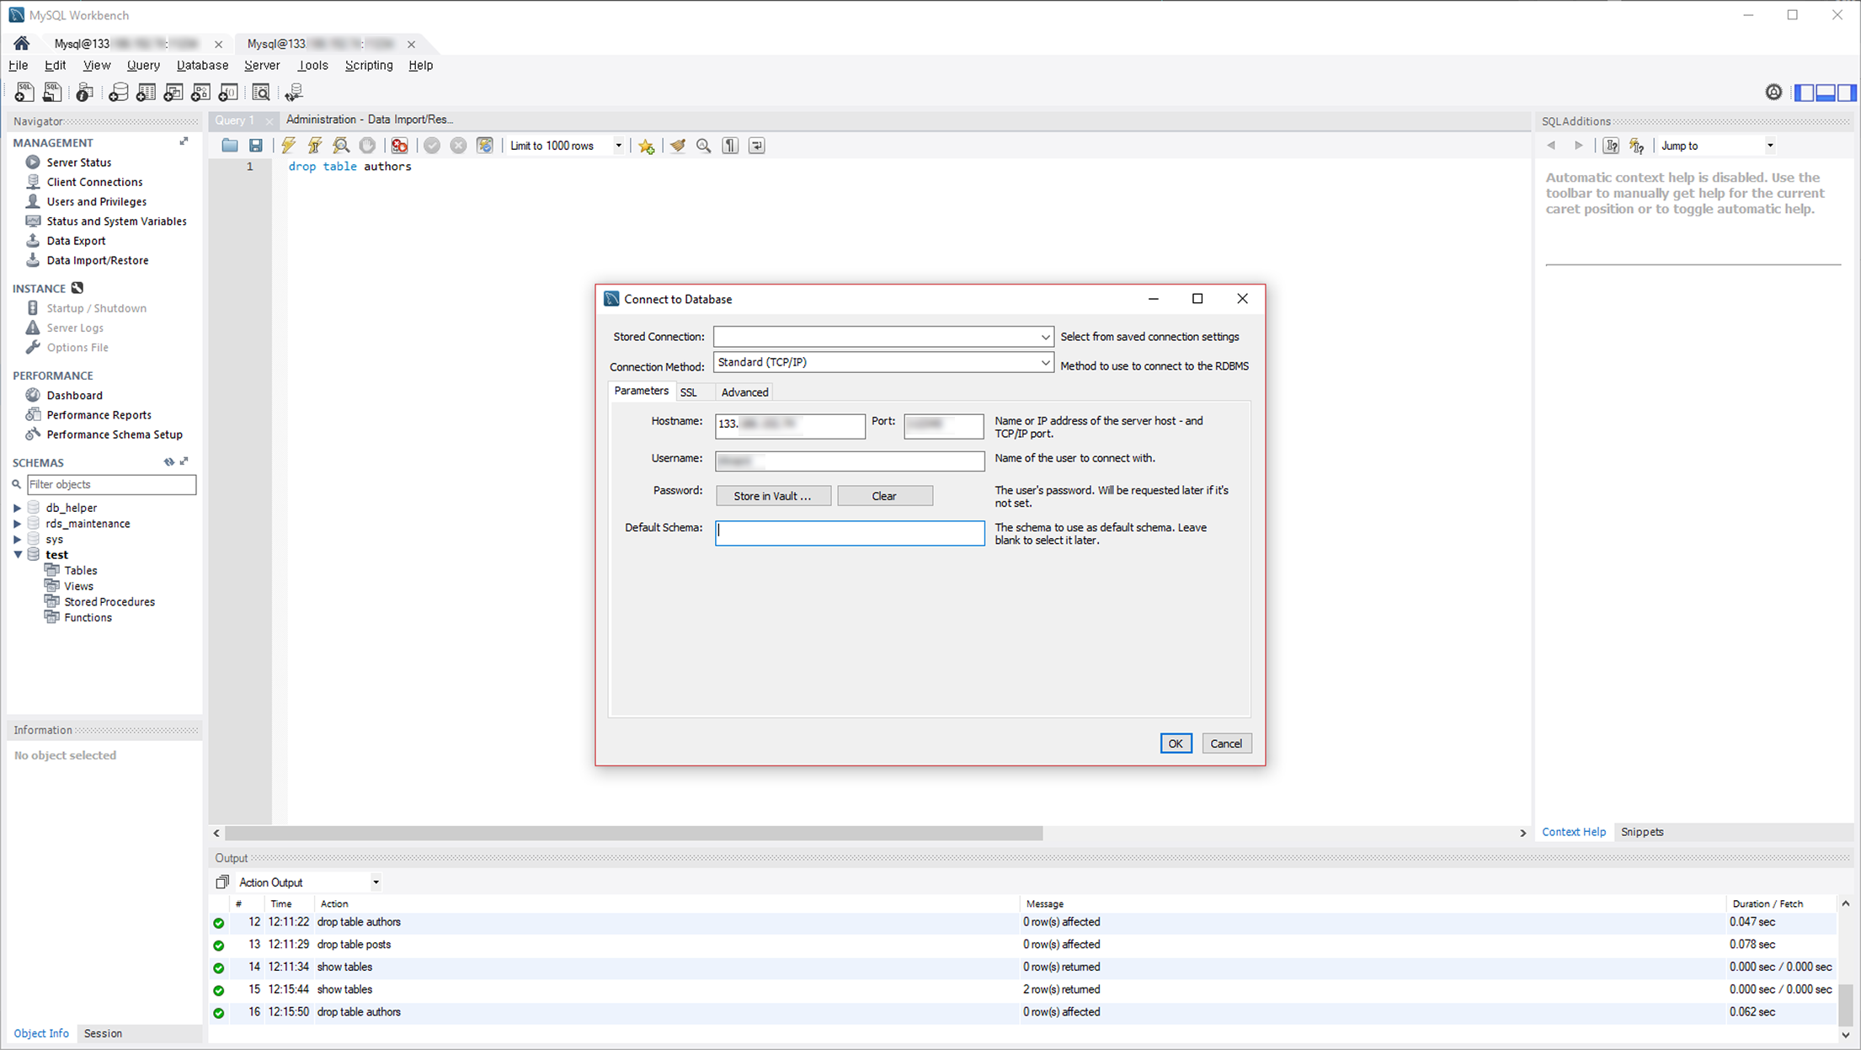Run Explain on the current statement
The width and height of the screenshot is (1861, 1050).
click(x=341, y=146)
